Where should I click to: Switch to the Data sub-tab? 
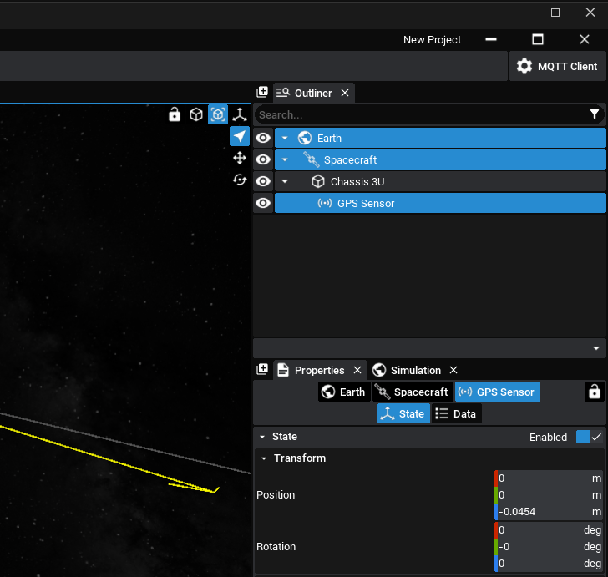tap(456, 413)
